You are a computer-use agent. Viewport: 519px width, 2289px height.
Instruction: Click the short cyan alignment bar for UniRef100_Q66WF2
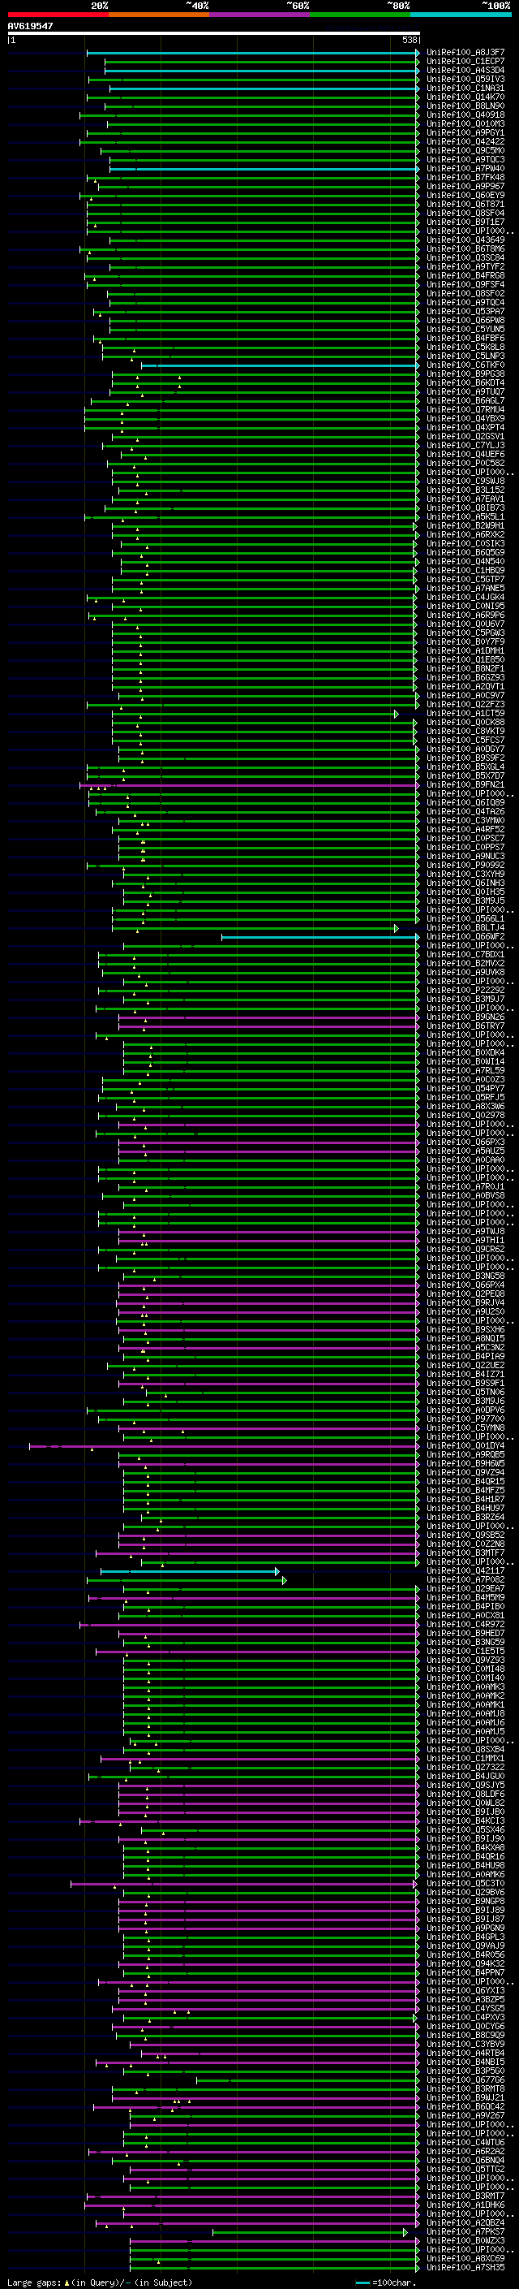pos(320,936)
